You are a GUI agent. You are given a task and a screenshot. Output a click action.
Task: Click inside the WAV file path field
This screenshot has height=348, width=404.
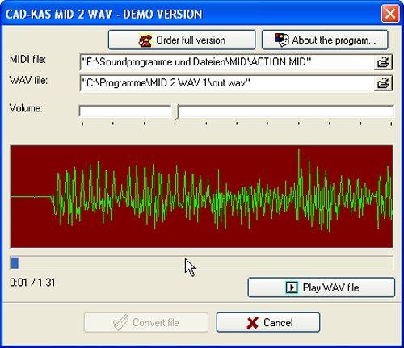coord(227,83)
